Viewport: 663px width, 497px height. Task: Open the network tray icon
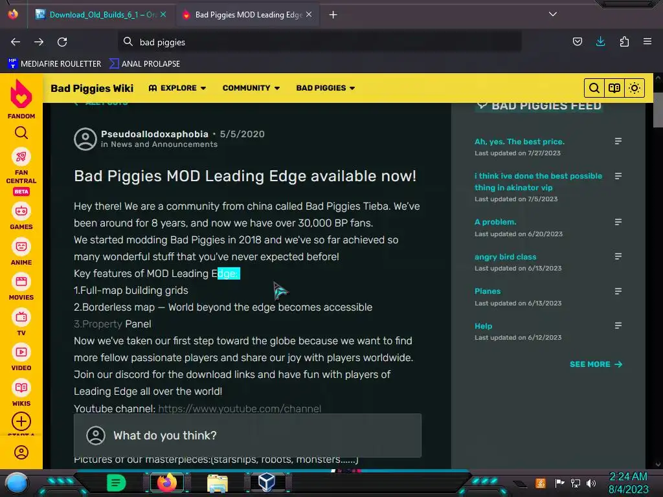[575, 483]
